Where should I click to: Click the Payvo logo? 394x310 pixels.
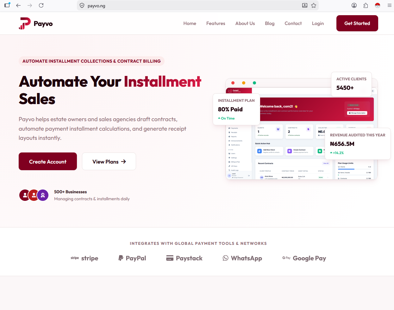click(x=36, y=23)
